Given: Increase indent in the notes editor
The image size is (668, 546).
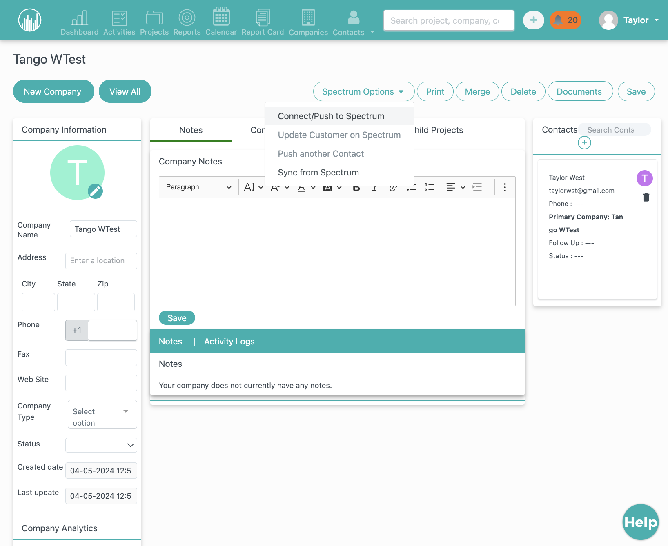Looking at the screenshot, I should [x=477, y=187].
